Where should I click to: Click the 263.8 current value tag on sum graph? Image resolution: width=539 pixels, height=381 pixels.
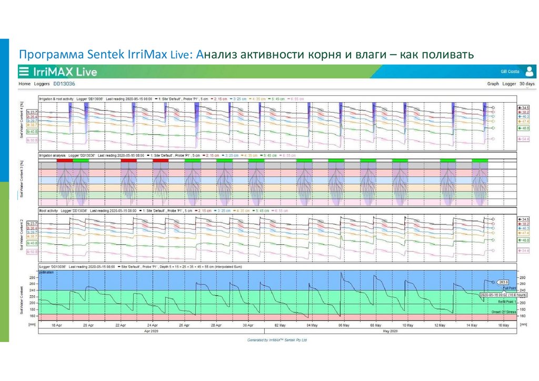(503, 282)
